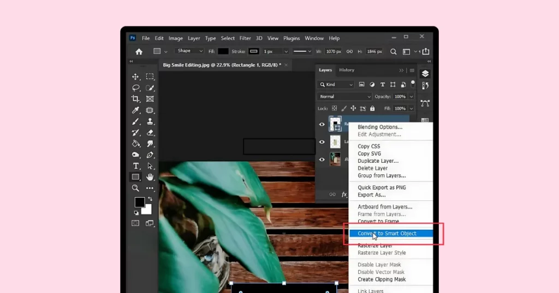Screen dimensions: 559x293
Task: Filter layers by shape layer icon
Action: (x=393, y=84)
